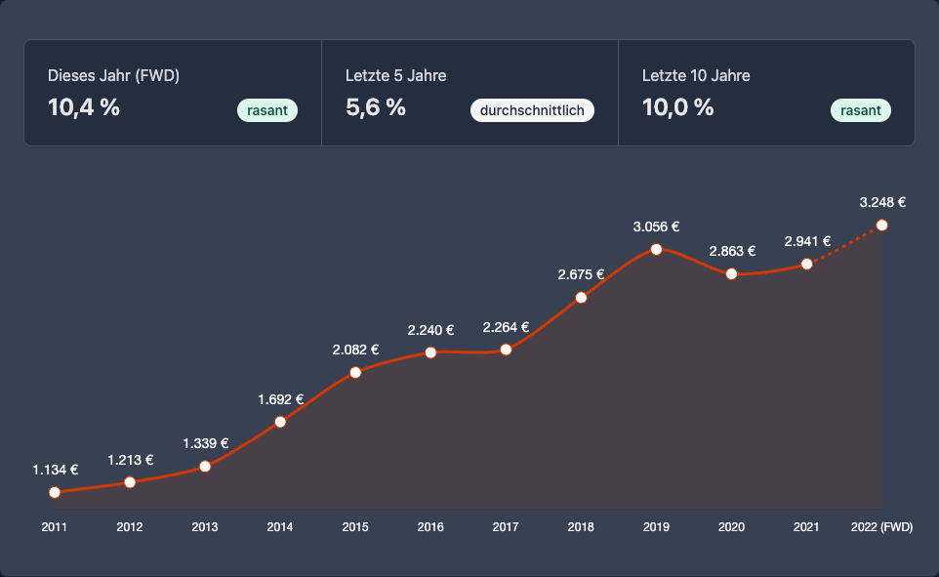Screen dimensions: 939x577
Task: Click the 'rasant' badge under Dieses Jahr (FWD)
Action: [x=266, y=110]
